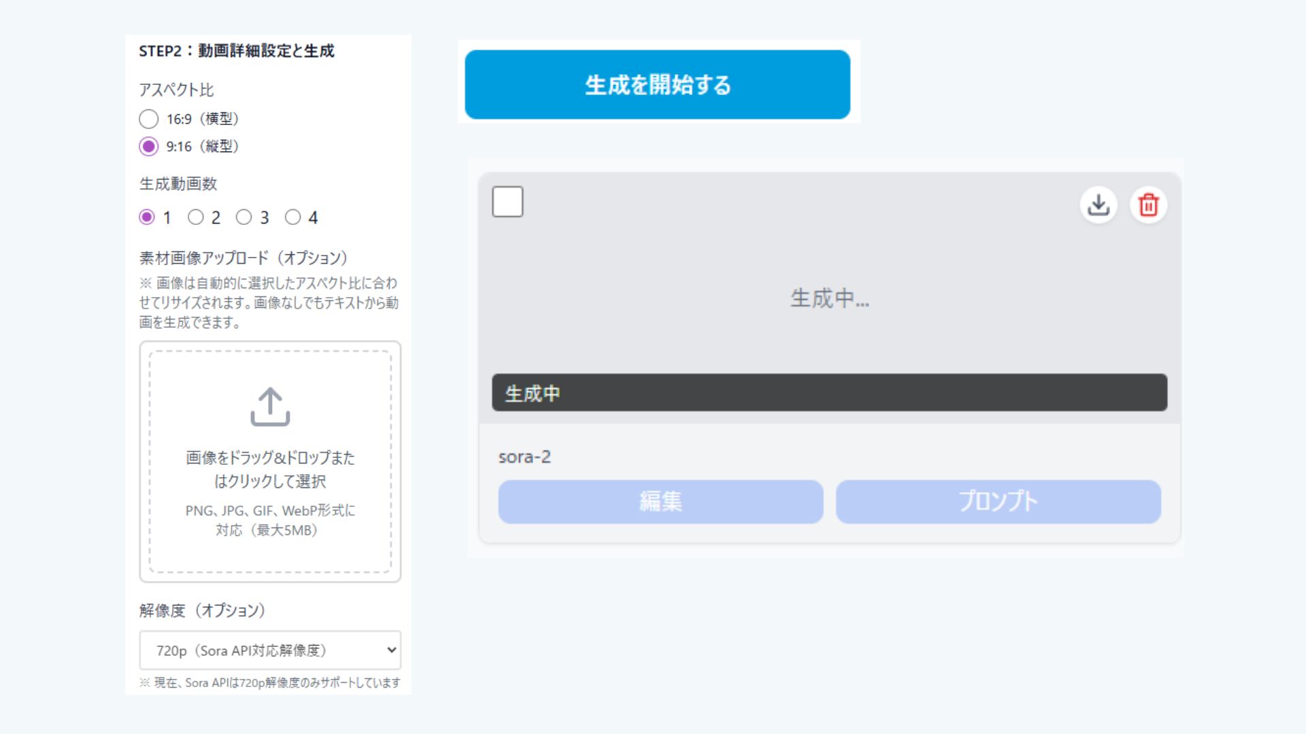
Task: Set generated video count to 2
Action: coord(196,217)
